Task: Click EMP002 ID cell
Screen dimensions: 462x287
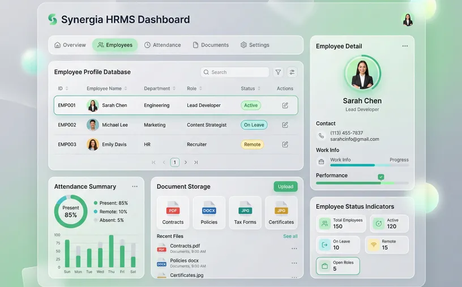Action: (67, 125)
